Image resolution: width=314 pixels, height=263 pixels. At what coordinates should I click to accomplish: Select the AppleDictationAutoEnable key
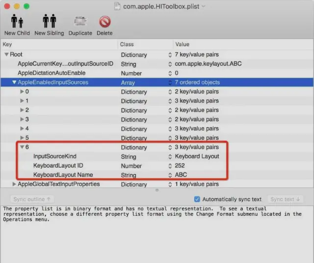pos(52,73)
